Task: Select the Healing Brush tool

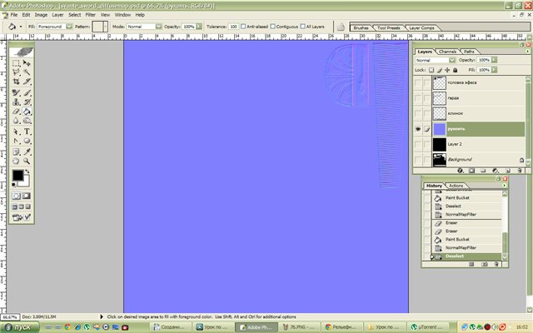Action: click(x=16, y=92)
